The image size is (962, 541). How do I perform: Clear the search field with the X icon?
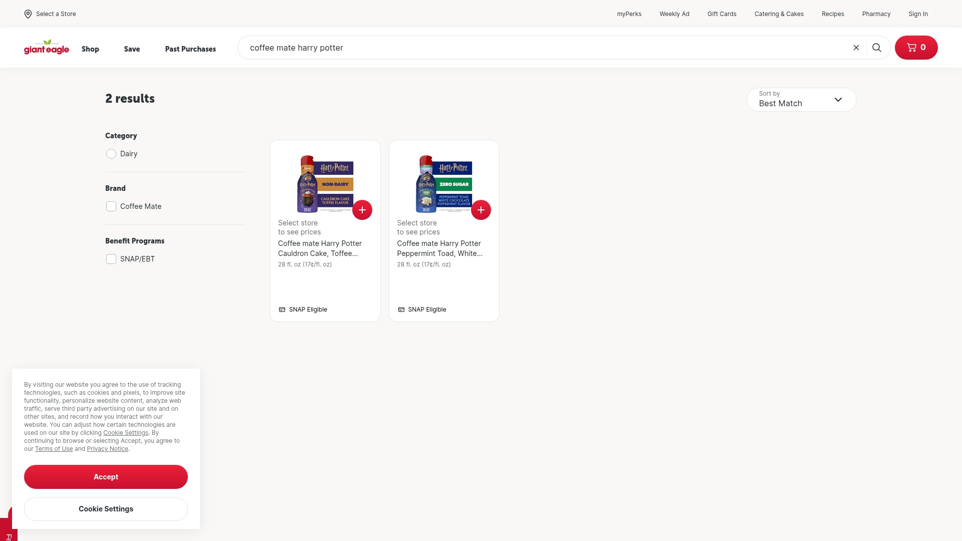[x=856, y=48]
